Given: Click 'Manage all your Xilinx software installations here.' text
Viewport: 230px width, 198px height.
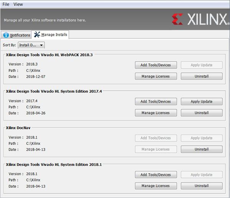Looking at the screenshot, I should 45,20.
